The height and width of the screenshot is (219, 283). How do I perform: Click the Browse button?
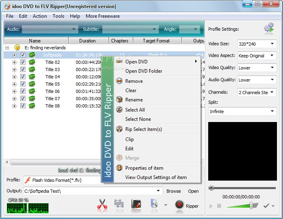click(x=173, y=191)
